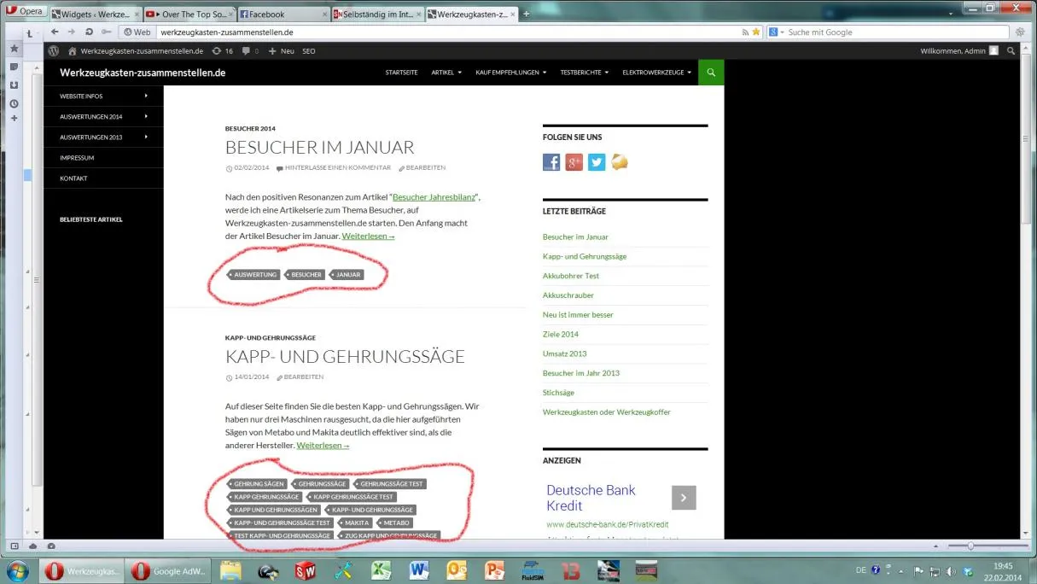
Task: Expand the ARTIKEL navigation dropdown
Action: click(446, 73)
